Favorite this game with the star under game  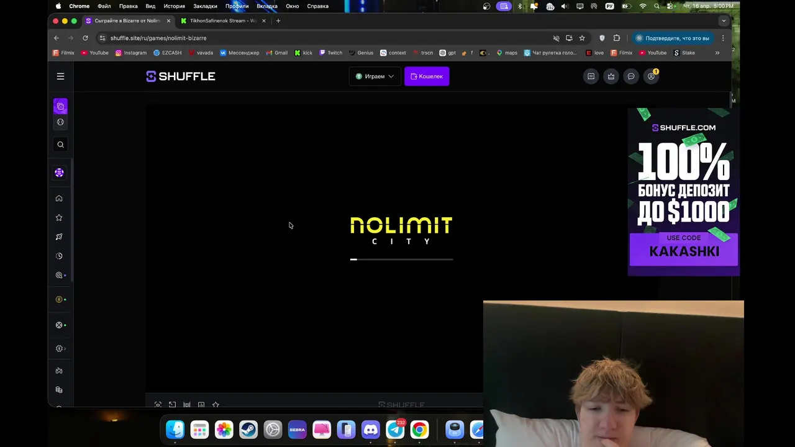[216, 405]
